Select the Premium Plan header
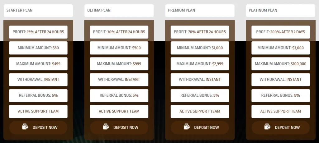Screen dimensions: 319x143 pyautogui.click(x=200, y=10)
